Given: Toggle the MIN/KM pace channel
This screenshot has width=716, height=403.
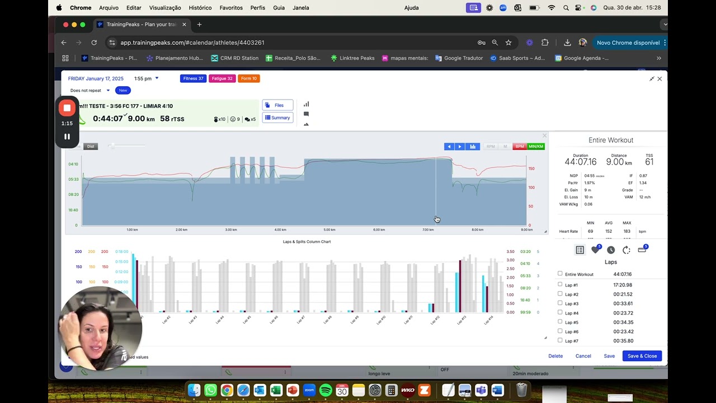Looking at the screenshot, I should (x=536, y=147).
